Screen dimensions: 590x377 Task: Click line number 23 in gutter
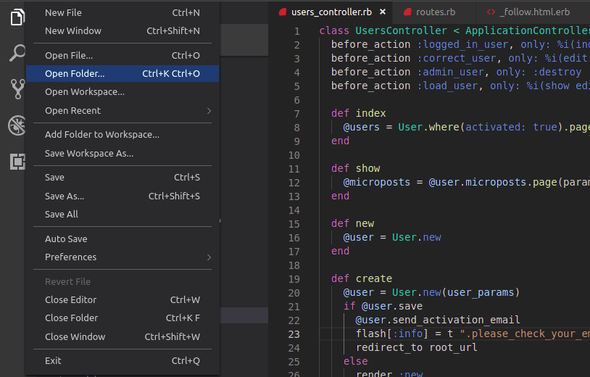294,334
